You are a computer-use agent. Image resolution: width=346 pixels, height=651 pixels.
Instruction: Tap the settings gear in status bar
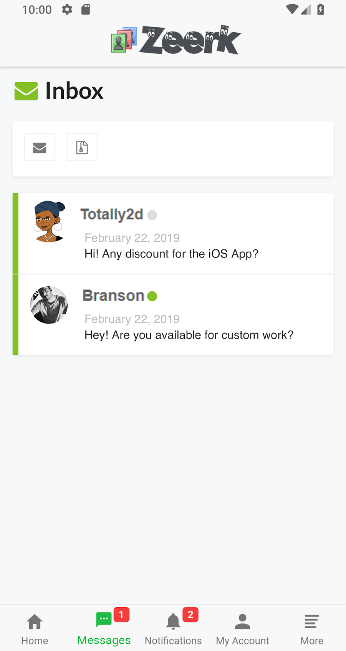click(x=67, y=10)
